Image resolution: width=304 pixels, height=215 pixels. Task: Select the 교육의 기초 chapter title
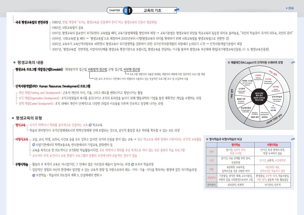pos(152,11)
